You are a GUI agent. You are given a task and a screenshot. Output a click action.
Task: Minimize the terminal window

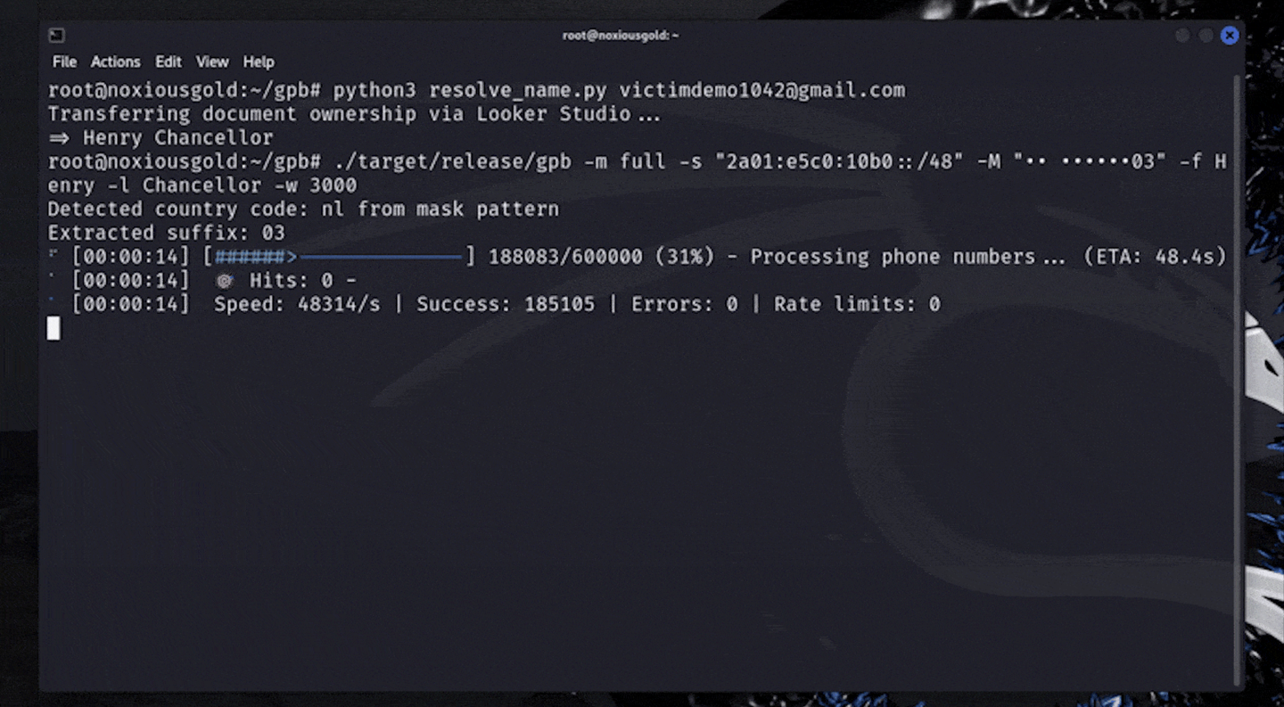click(x=1182, y=36)
